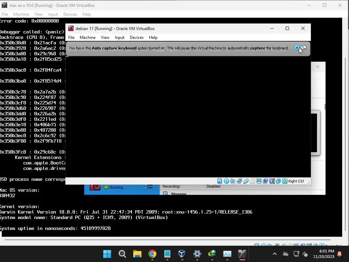Open network status tray icon
The image size is (349, 262).
click(x=296, y=254)
